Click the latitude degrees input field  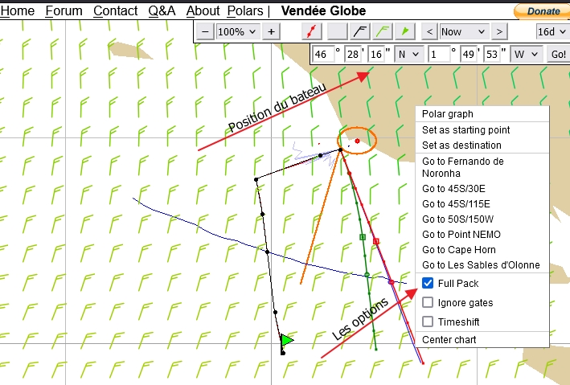point(323,54)
